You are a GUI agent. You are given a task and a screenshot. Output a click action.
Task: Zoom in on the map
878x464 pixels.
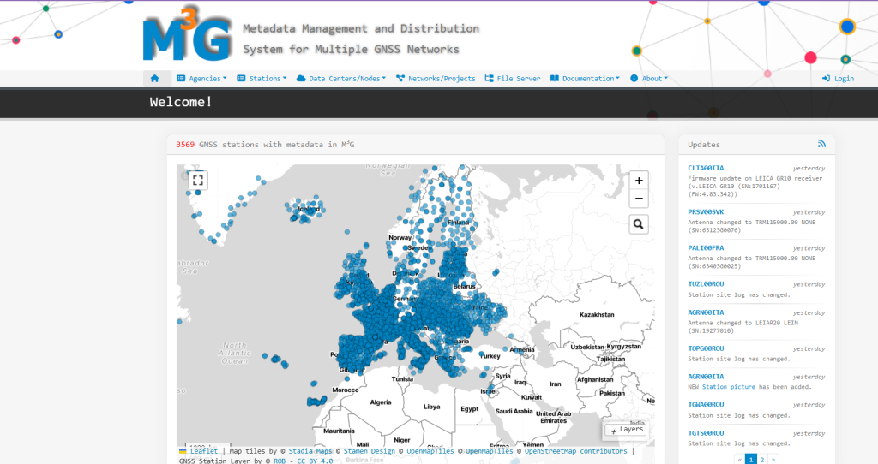point(638,180)
